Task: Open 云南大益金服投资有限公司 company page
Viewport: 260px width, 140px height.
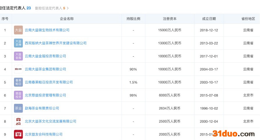Action: click(45, 56)
